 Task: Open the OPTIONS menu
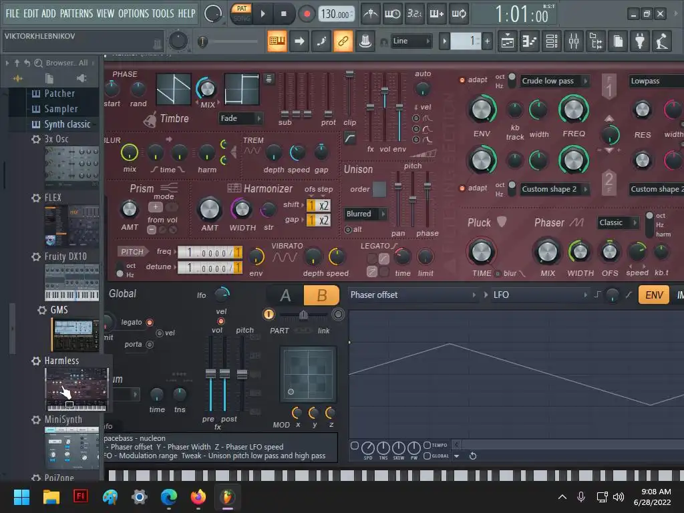point(134,13)
